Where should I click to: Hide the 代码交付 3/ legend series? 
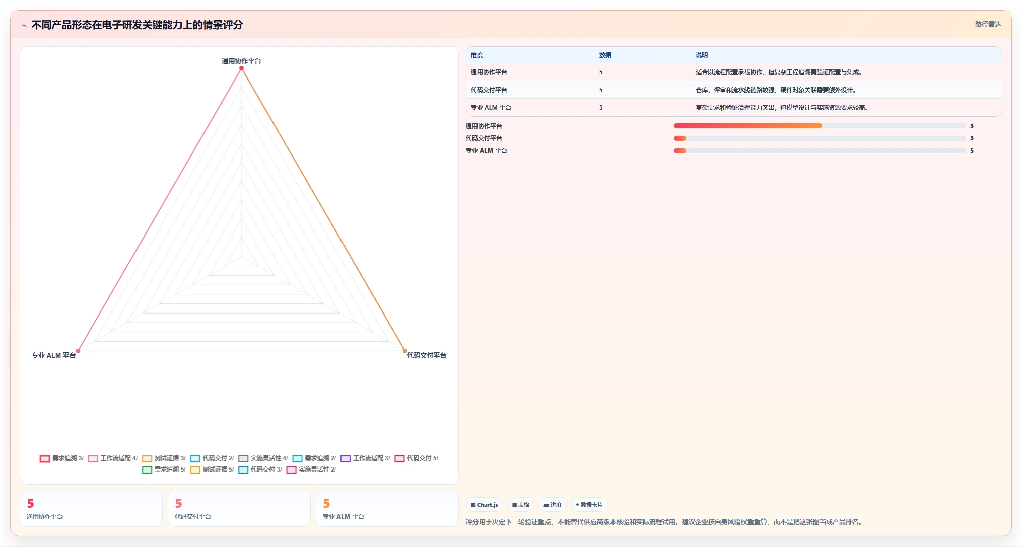(260, 470)
